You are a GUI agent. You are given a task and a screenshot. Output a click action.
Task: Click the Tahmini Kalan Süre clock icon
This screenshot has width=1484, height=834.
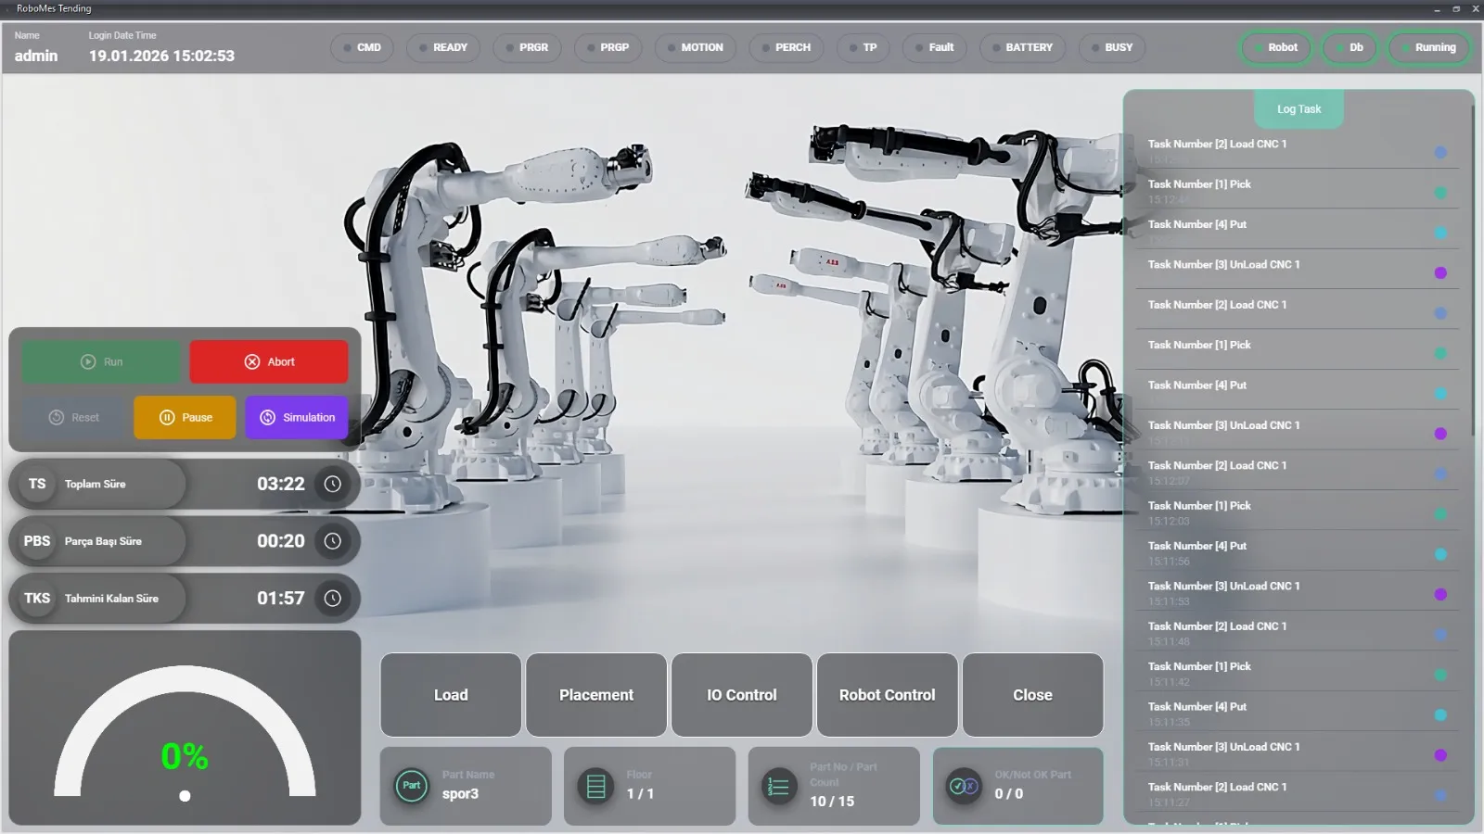pos(332,599)
